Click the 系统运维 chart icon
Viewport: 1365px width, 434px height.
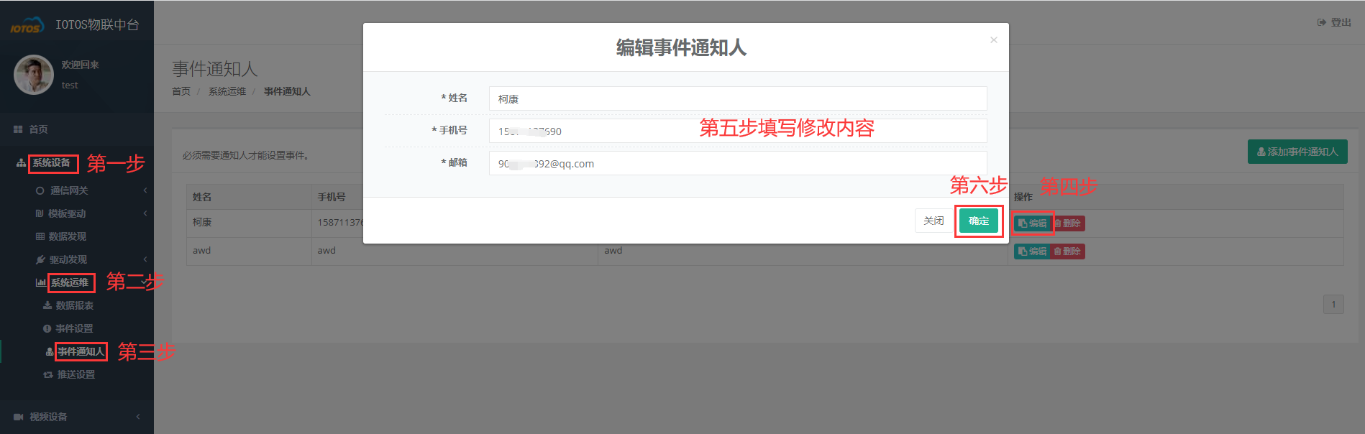pos(41,282)
